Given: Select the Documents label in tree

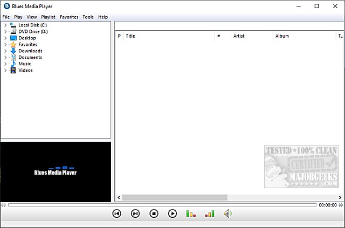Looking at the screenshot, I should pos(30,57).
